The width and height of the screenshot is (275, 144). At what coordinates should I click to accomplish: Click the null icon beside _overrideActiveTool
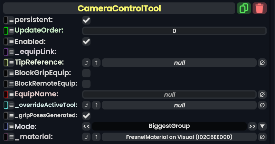tap(262, 105)
